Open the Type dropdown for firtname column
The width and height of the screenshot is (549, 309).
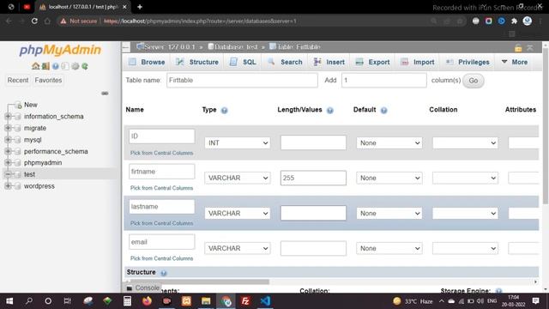tap(238, 178)
